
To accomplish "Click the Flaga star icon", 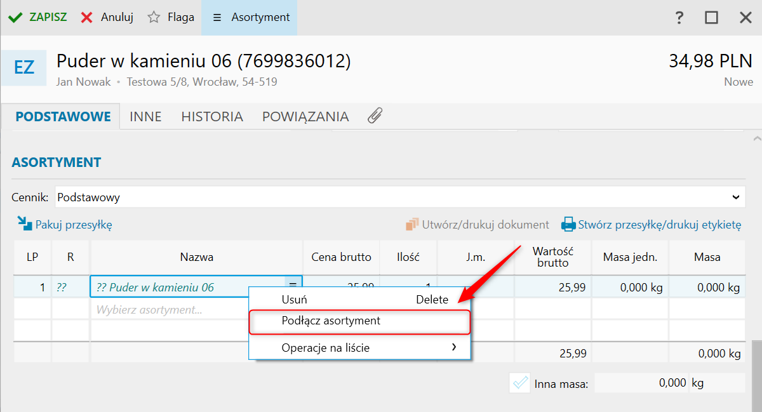I will [154, 18].
